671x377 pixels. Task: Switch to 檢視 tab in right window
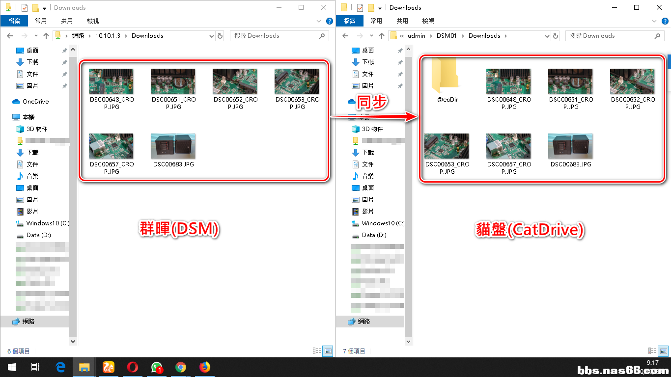(428, 21)
